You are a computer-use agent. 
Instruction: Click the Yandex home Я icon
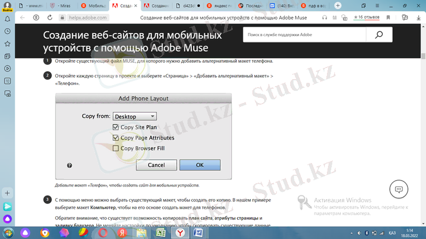[36, 18]
